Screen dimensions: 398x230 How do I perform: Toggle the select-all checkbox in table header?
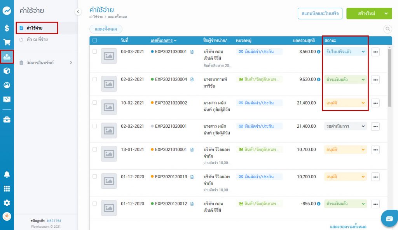point(95,40)
